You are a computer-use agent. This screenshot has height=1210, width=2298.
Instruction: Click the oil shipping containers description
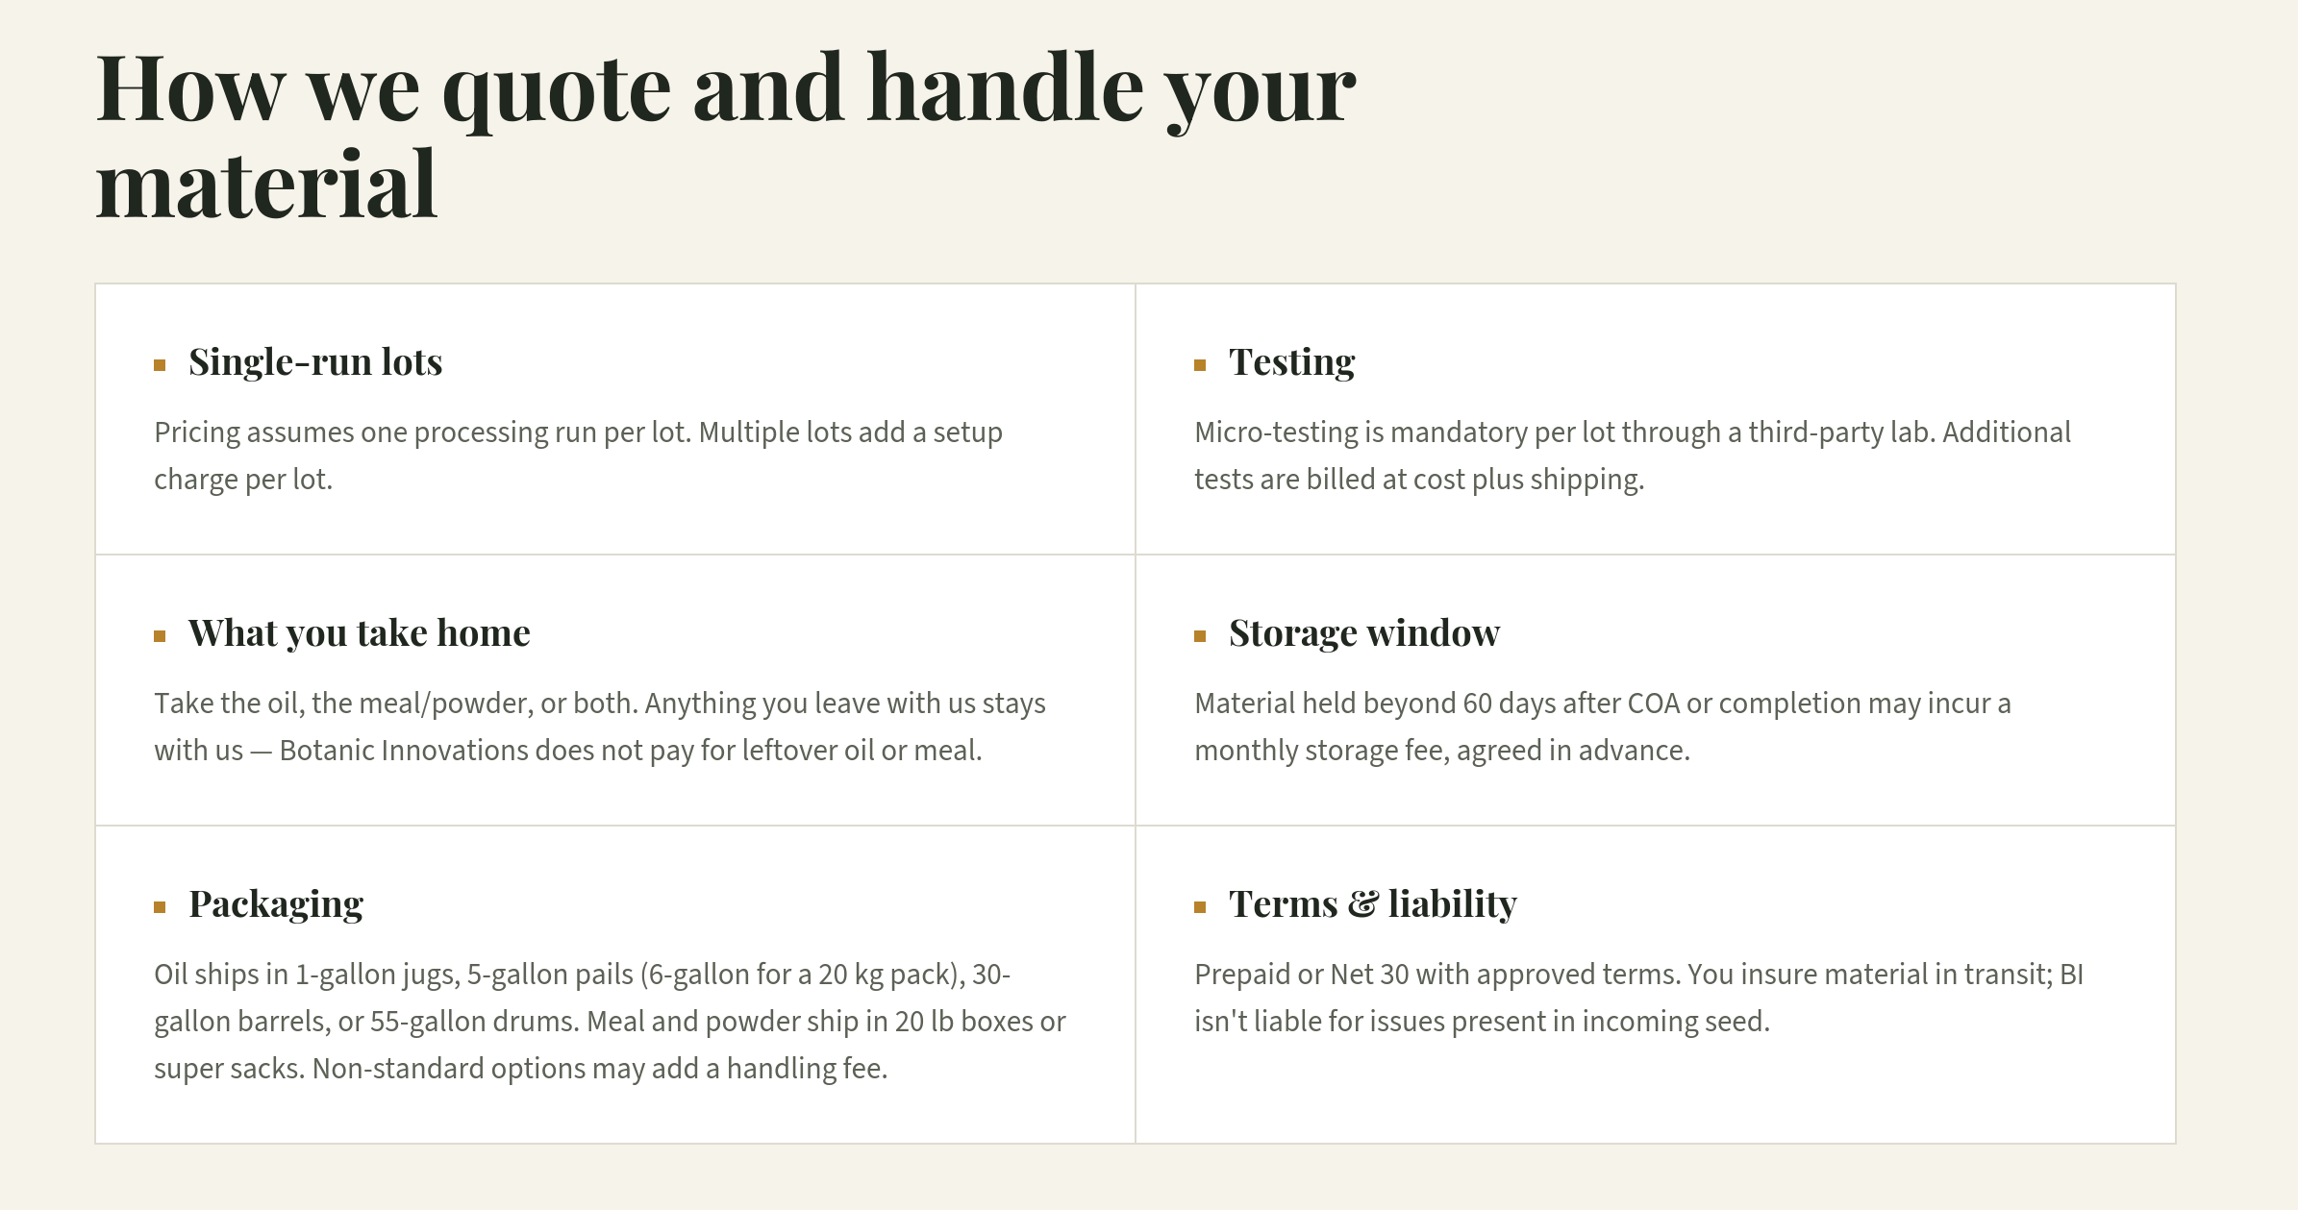pyautogui.click(x=610, y=1021)
